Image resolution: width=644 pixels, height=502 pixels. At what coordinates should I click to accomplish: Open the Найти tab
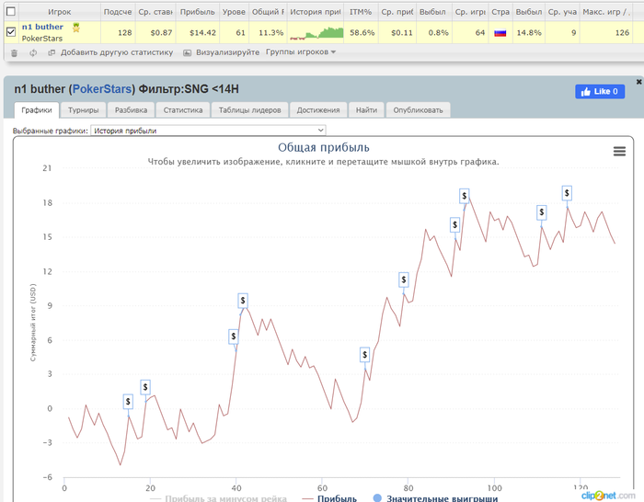point(366,110)
